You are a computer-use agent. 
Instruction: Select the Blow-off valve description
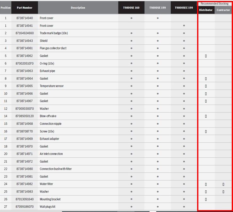48,116
